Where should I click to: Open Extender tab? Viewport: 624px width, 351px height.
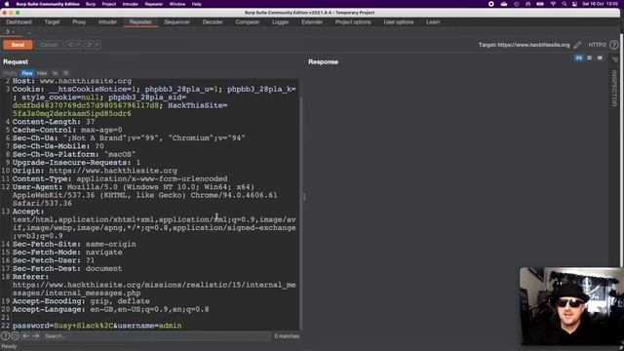[312, 22]
